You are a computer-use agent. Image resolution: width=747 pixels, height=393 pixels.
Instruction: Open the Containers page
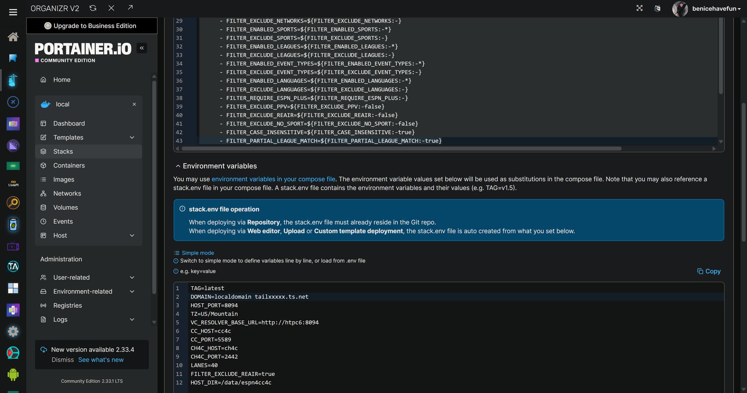pyautogui.click(x=69, y=165)
